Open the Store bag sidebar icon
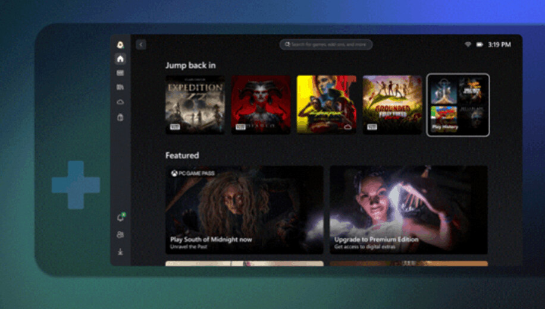This screenshot has height=309, width=545. pos(120,117)
